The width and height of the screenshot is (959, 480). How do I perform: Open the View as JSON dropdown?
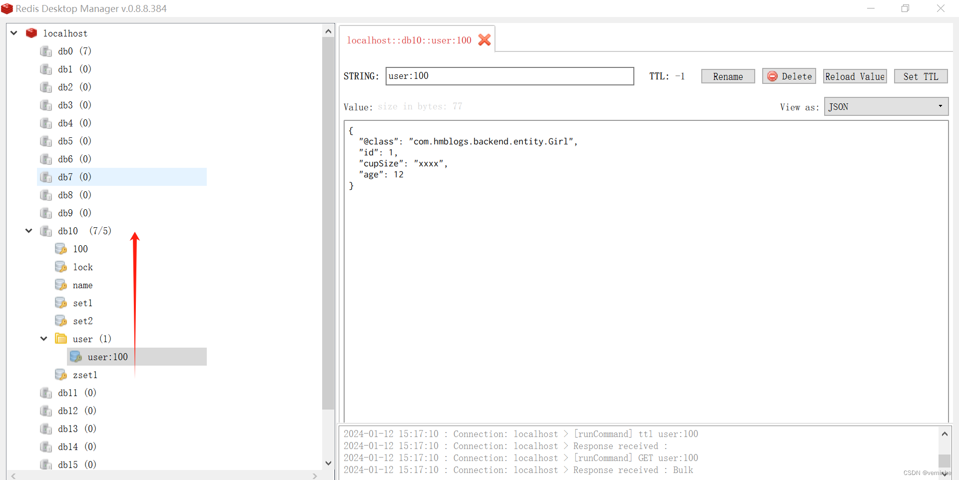tap(886, 106)
